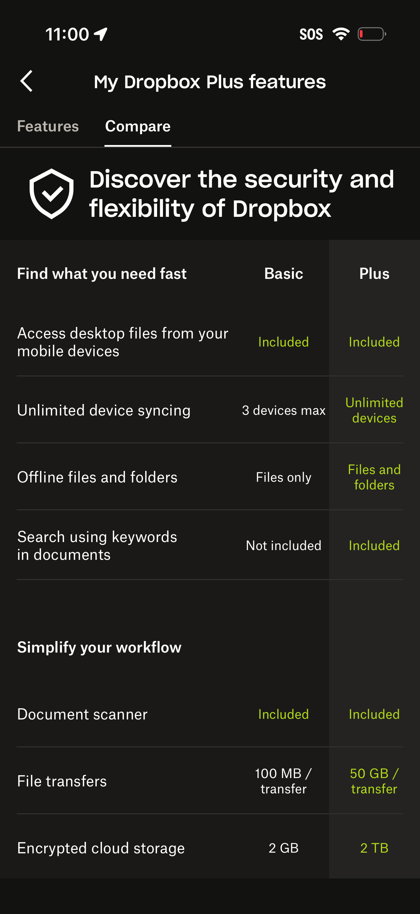The height and width of the screenshot is (914, 420).
Task: Tap 'Access desktop files from your mobile devices'
Action: (123, 342)
